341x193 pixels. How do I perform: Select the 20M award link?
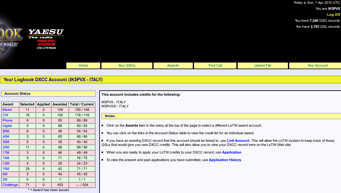(6, 148)
